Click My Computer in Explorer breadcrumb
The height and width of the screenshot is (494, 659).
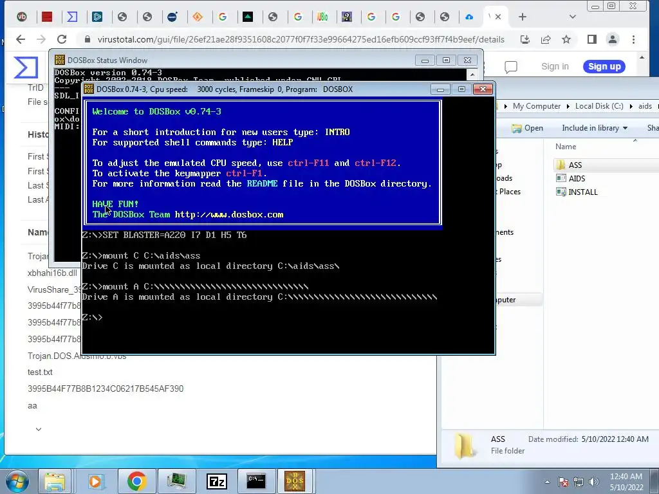coord(537,106)
